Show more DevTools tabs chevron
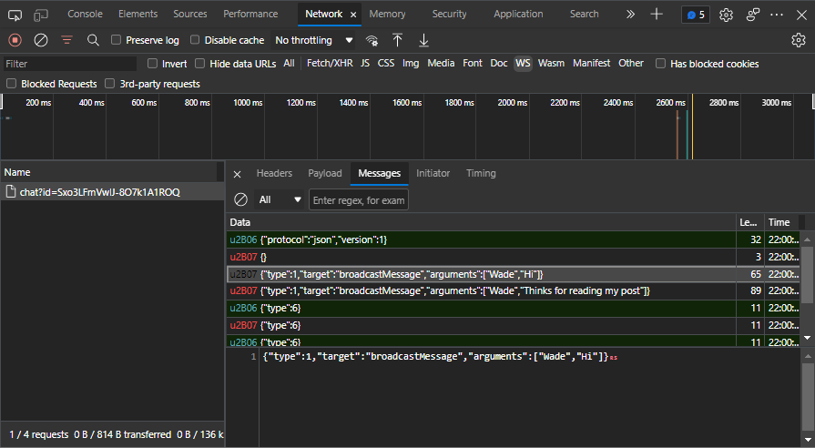Viewport: 815px width, 448px height. point(630,15)
